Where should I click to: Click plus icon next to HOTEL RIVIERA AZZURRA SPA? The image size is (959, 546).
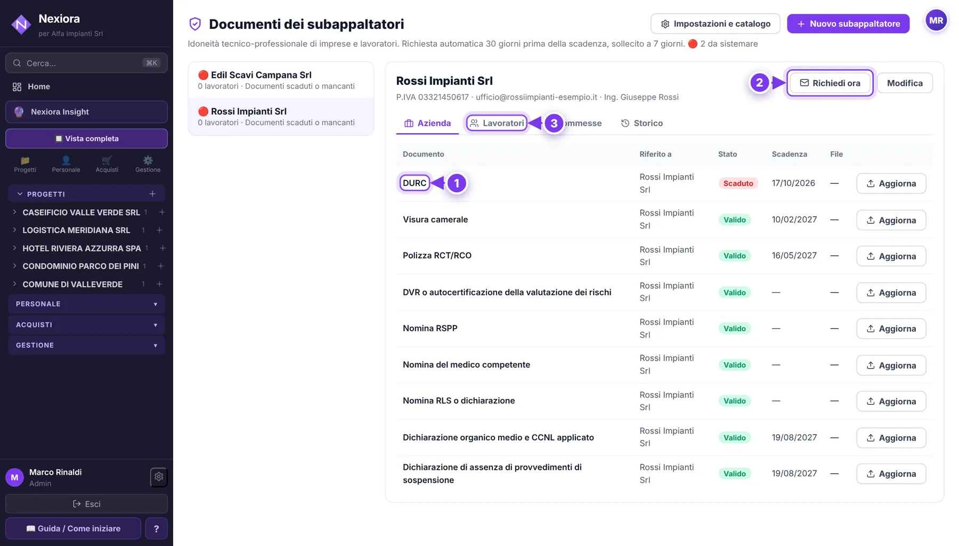(x=162, y=248)
